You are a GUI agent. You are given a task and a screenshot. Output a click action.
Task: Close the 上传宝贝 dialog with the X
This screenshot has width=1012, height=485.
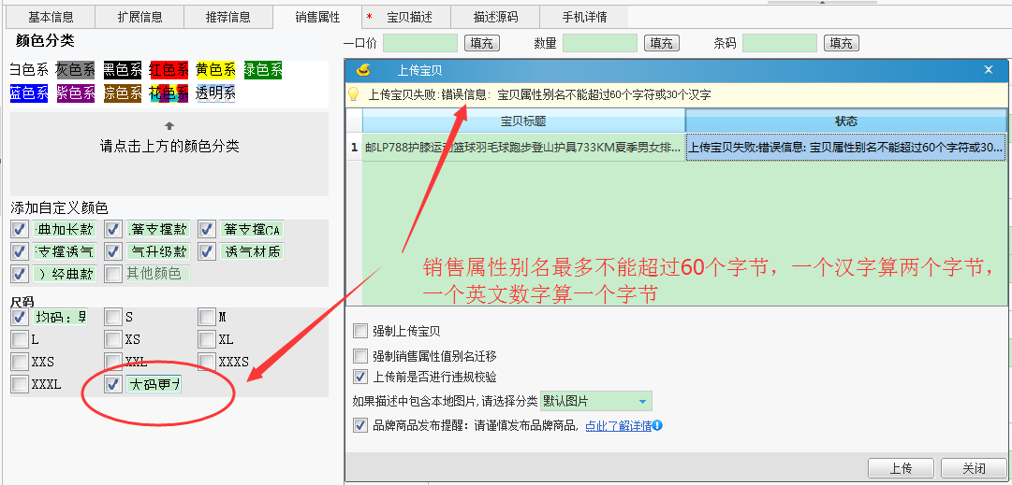pos(988,70)
